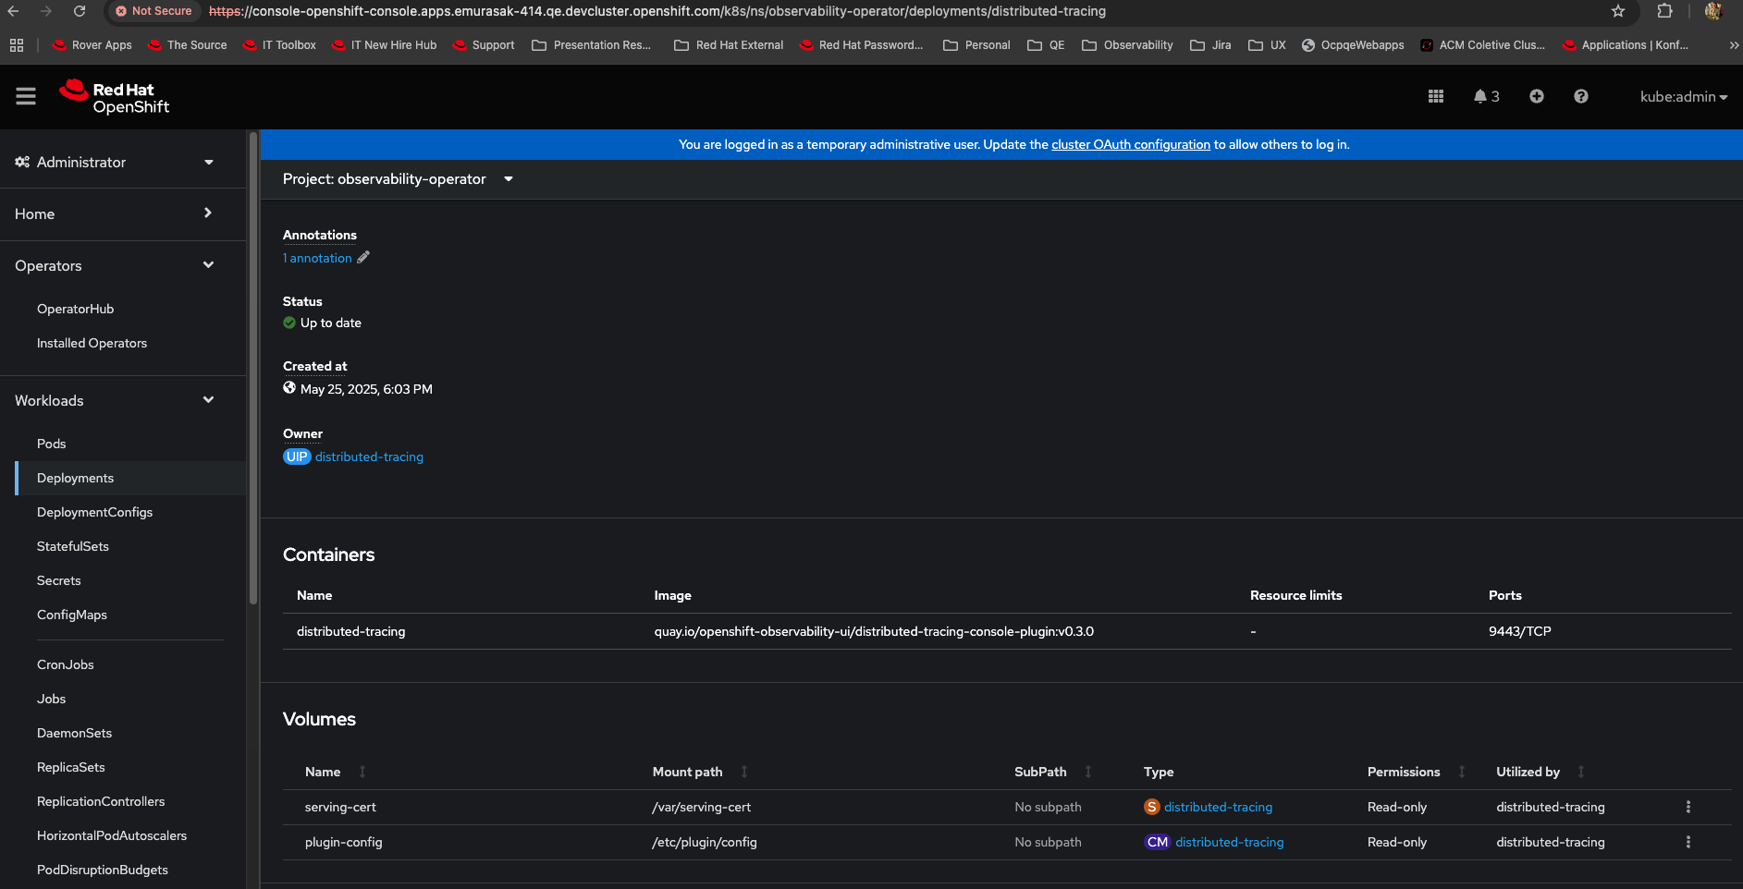Open the 1 annotation link

point(317,258)
